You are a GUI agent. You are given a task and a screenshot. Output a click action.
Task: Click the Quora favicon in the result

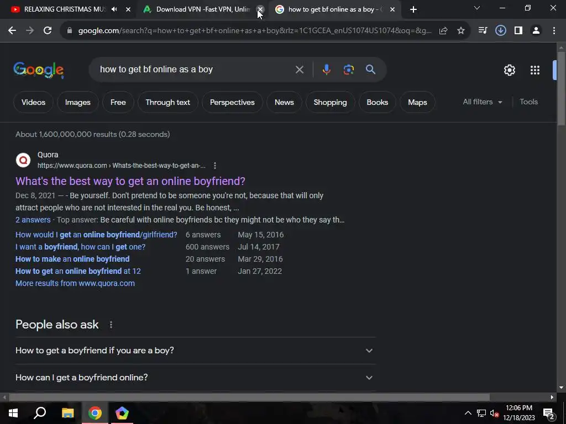23,160
